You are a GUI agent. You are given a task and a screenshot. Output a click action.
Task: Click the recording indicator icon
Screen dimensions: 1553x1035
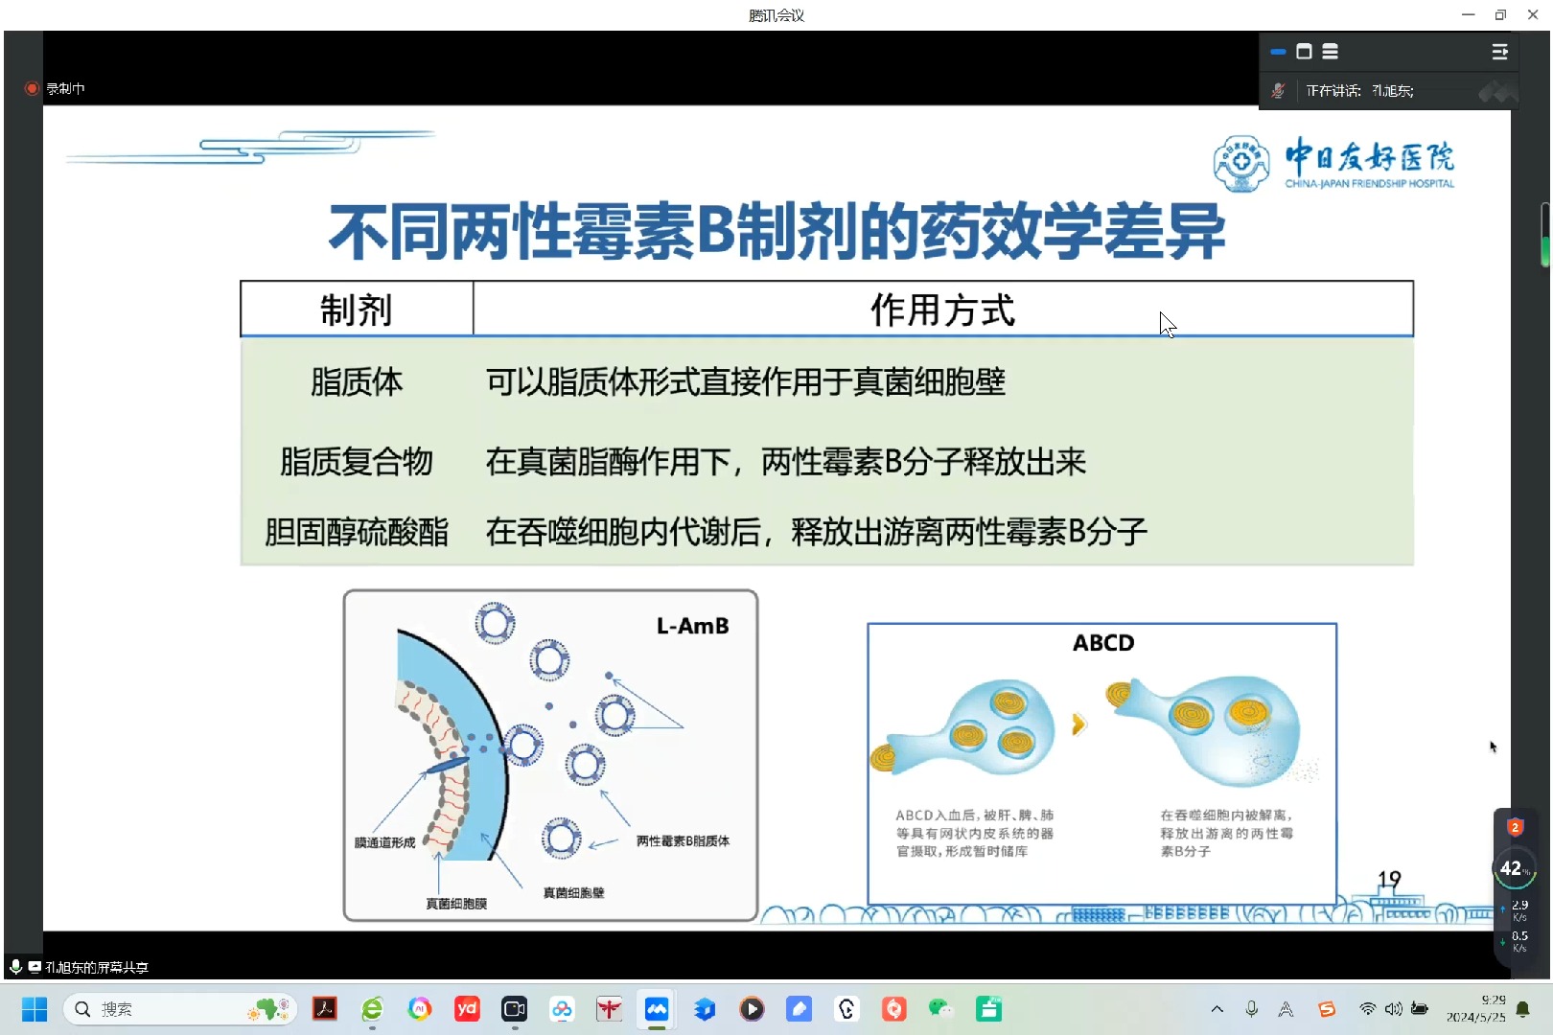[x=32, y=88]
